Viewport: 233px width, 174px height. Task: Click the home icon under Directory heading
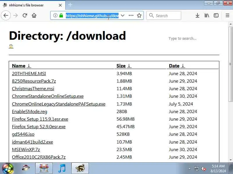[x=11, y=46]
